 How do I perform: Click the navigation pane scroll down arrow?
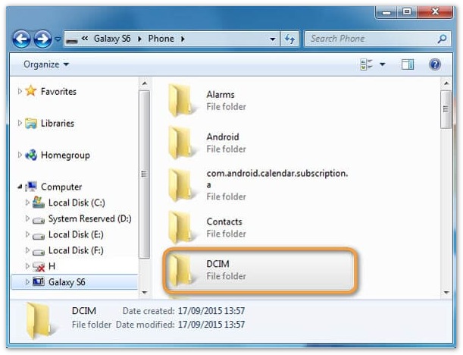[x=145, y=292]
